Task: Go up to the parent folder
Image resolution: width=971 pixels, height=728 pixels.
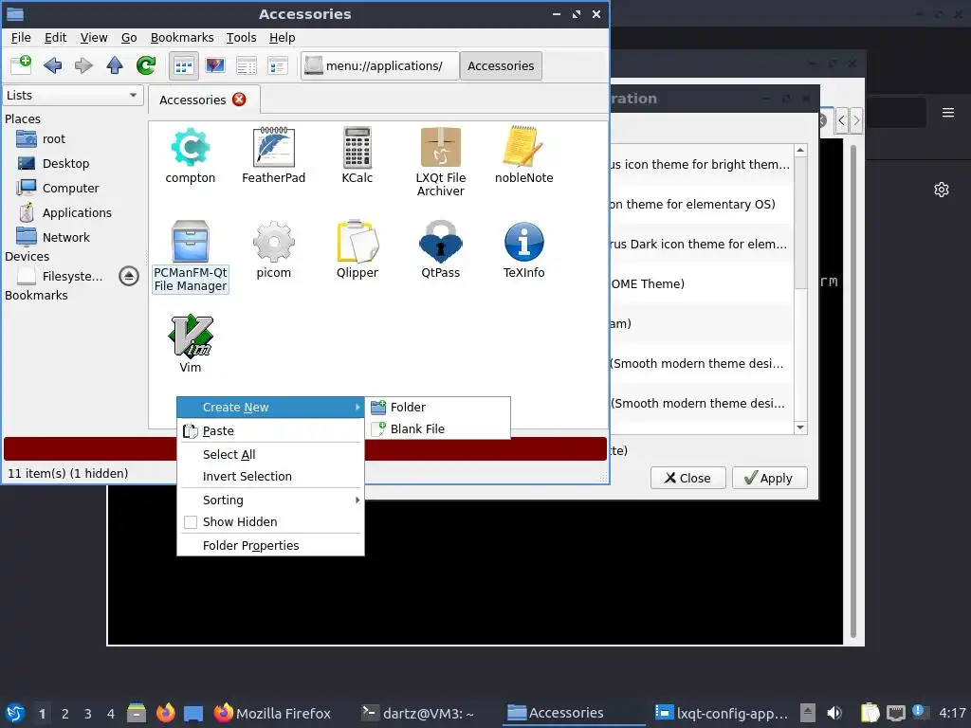Action: click(115, 65)
